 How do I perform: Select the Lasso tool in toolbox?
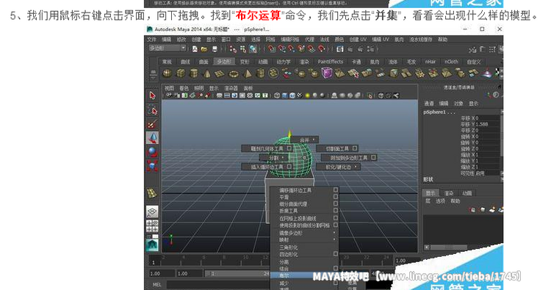[x=152, y=110]
